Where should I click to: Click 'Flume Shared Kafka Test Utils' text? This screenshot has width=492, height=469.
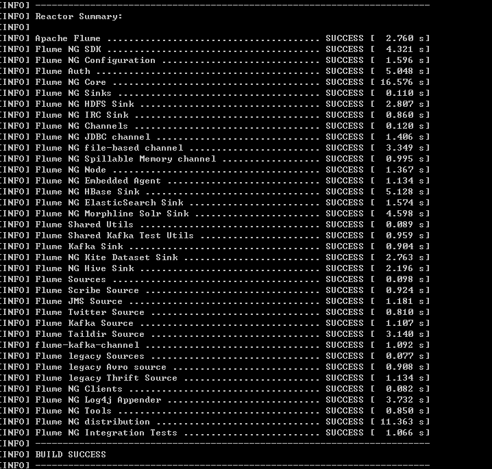click(114, 236)
